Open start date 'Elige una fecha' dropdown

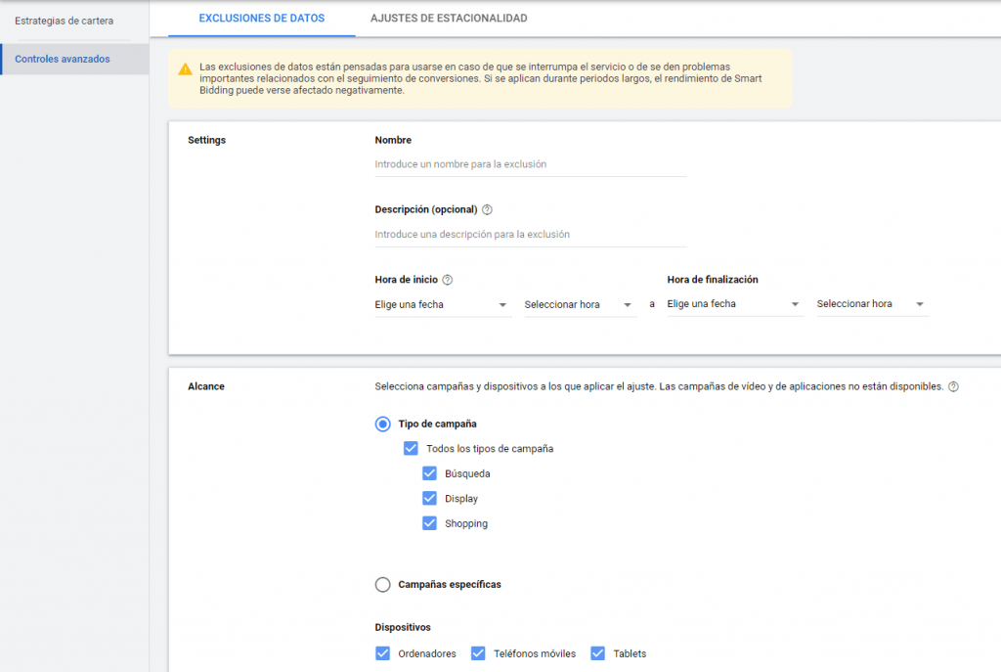(443, 305)
